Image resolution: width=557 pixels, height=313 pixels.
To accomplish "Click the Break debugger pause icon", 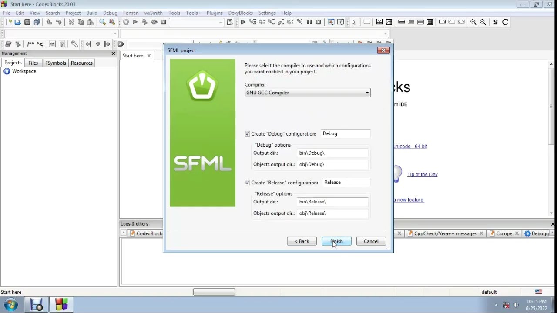I will [309, 22].
